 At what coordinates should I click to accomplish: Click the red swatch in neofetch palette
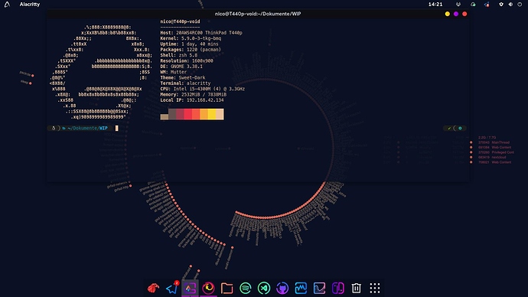click(x=188, y=114)
